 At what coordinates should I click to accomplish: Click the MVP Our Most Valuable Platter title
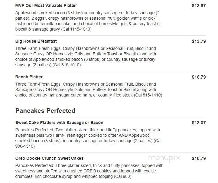[46, 5]
